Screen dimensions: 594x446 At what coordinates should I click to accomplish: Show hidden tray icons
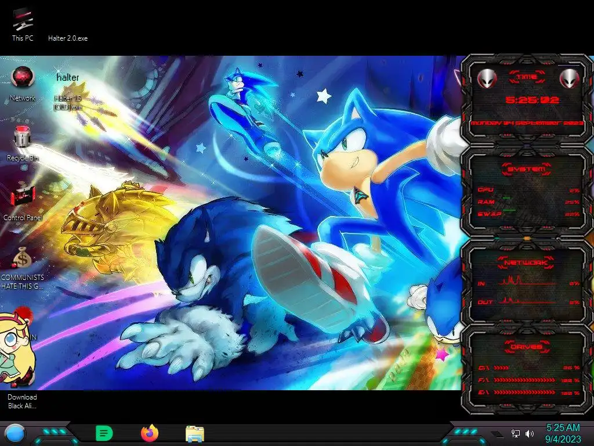[497, 434]
